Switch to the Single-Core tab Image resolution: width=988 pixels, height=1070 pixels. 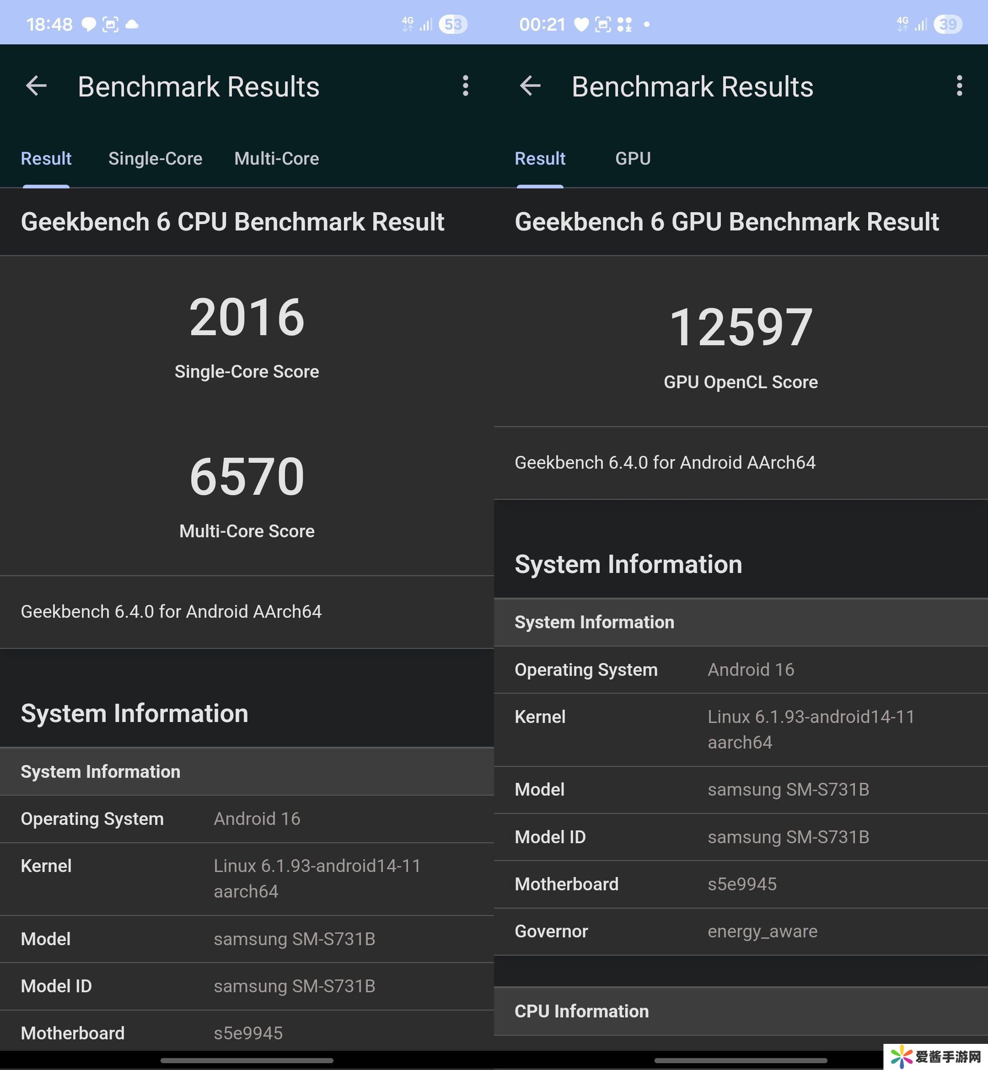pyautogui.click(x=155, y=159)
